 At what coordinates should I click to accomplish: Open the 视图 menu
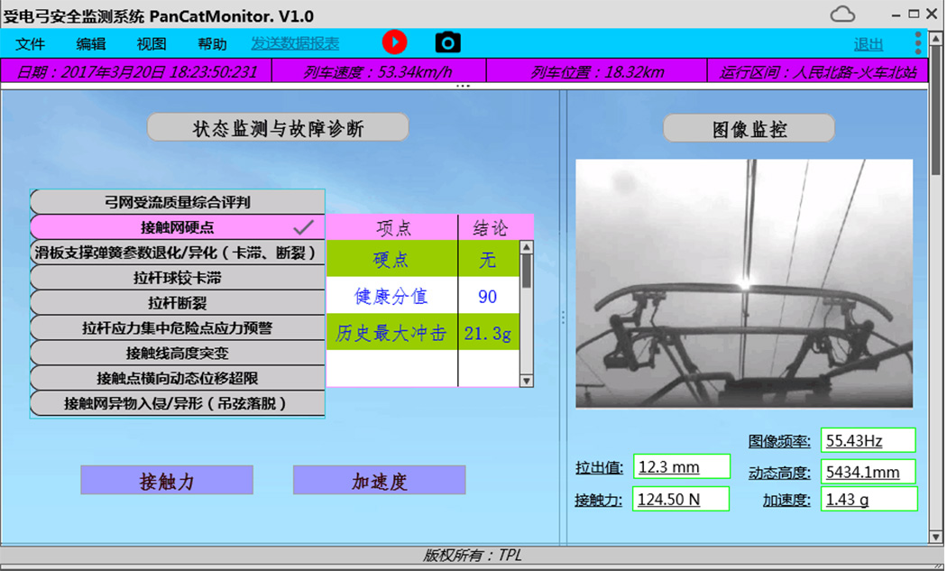[152, 44]
